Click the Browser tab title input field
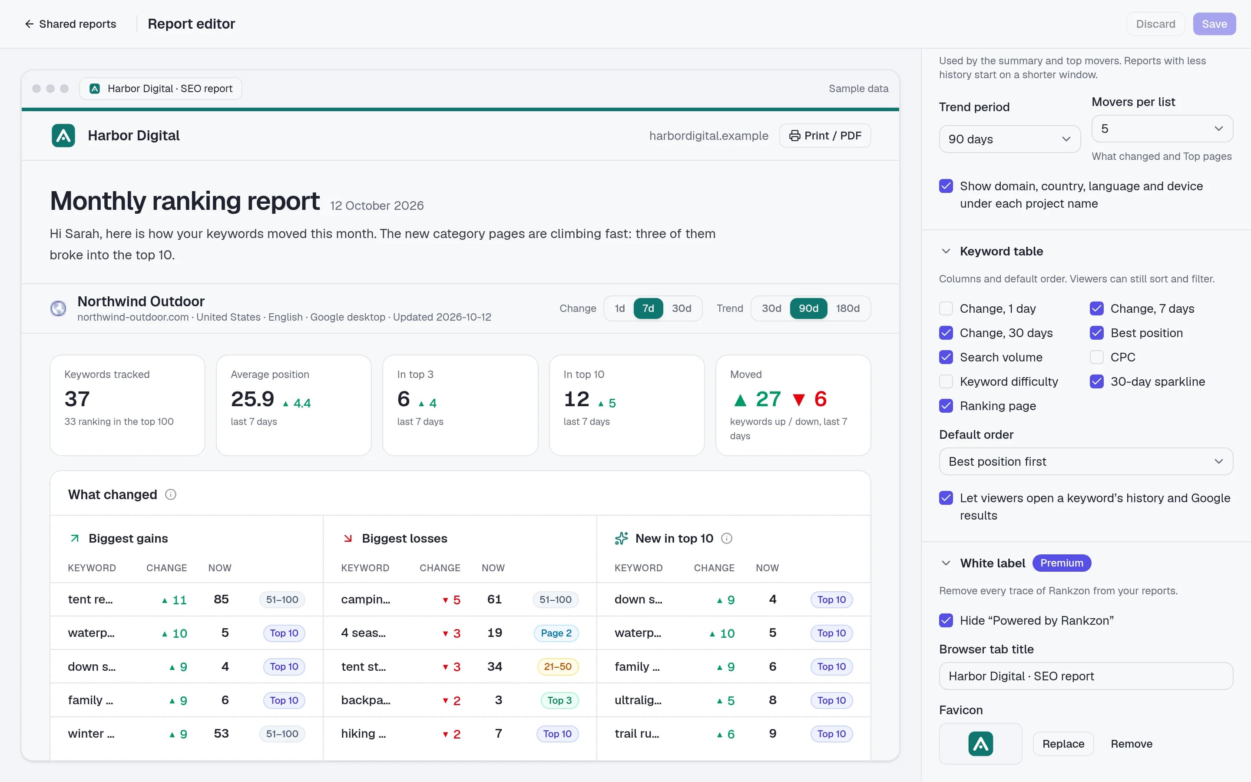The width and height of the screenshot is (1251, 782). click(1086, 676)
